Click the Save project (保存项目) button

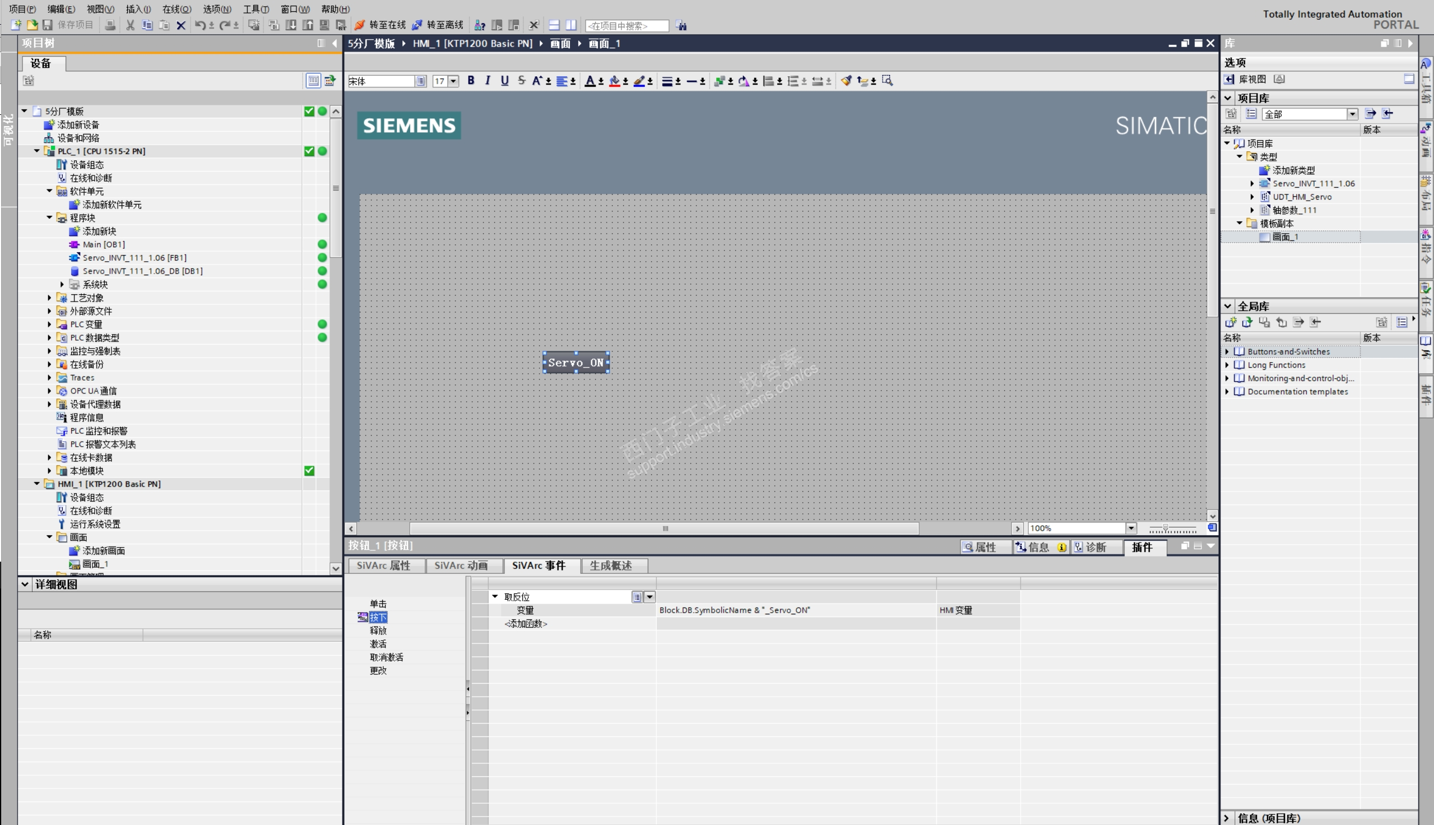click(x=68, y=25)
